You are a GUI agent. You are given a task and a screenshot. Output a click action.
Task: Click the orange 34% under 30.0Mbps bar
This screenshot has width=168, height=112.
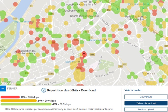click(x=18, y=101)
